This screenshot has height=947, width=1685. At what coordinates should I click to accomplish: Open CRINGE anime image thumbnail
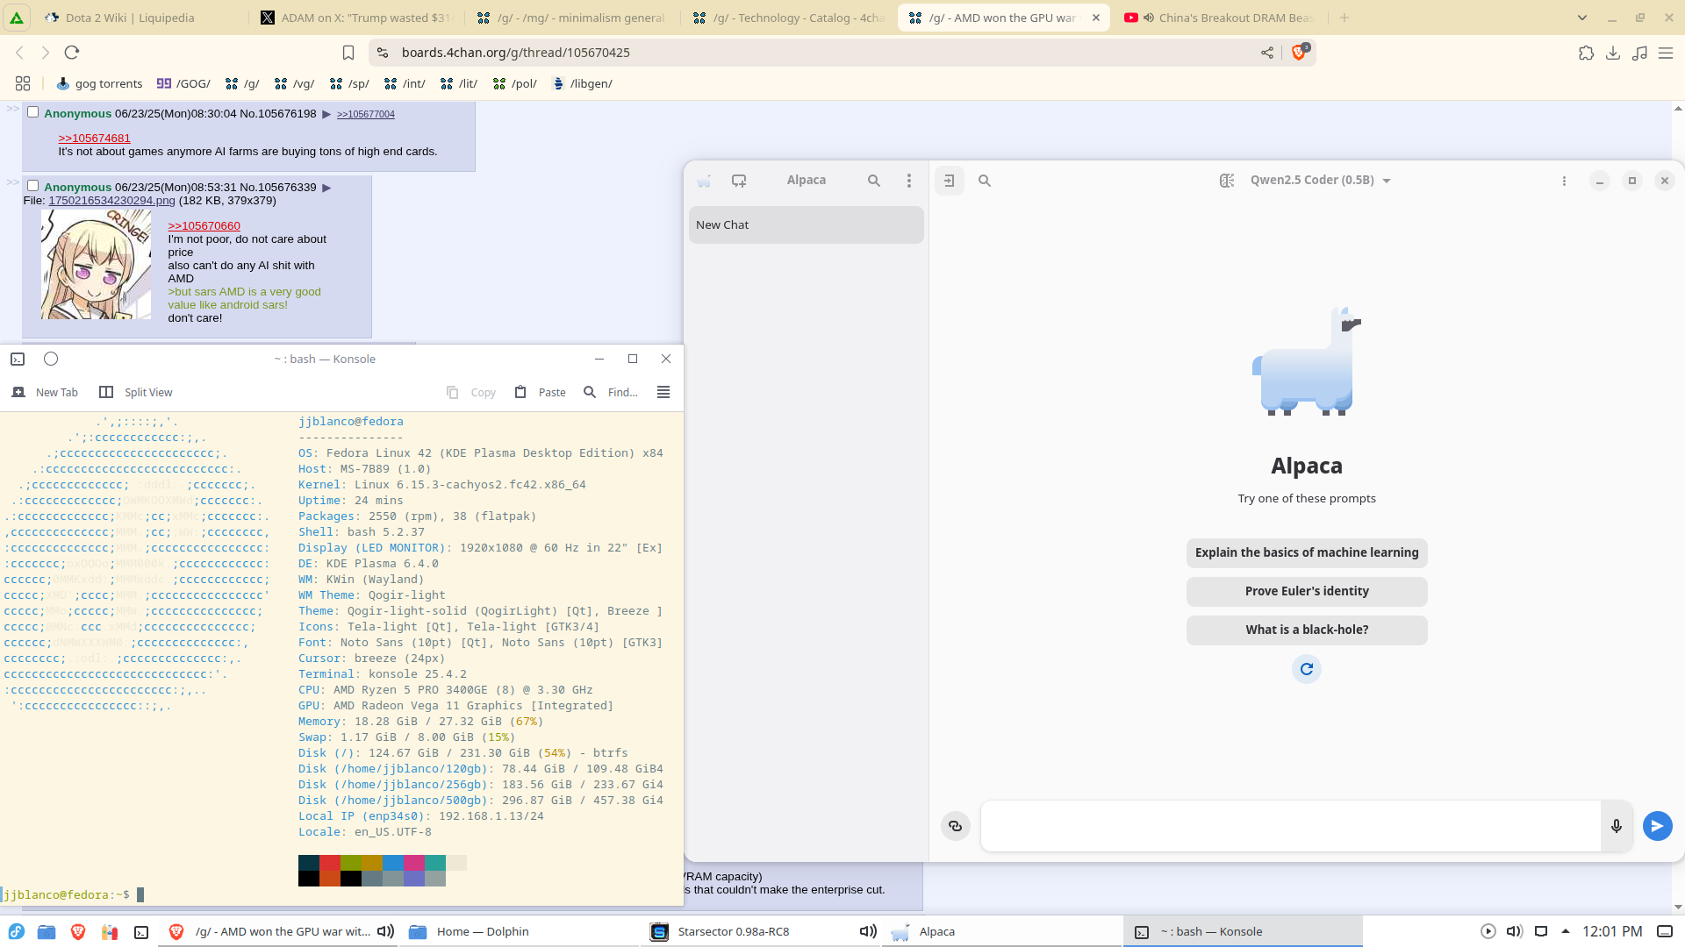pyautogui.click(x=96, y=264)
